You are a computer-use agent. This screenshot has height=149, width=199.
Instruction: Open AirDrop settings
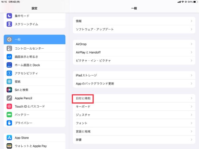click(x=134, y=44)
